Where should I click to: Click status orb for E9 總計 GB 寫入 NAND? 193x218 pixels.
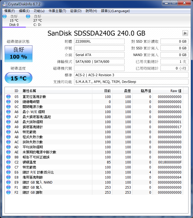(x=8, y=182)
